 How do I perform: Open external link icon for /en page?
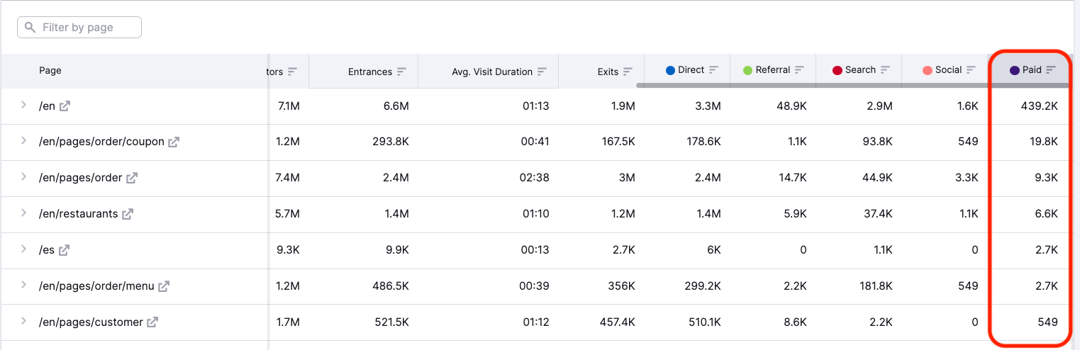[x=65, y=106]
